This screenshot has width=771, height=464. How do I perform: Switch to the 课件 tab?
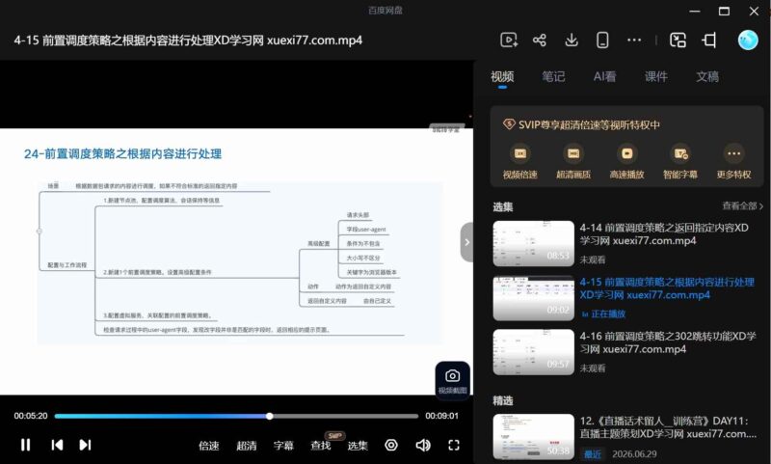pyautogui.click(x=656, y=77)
